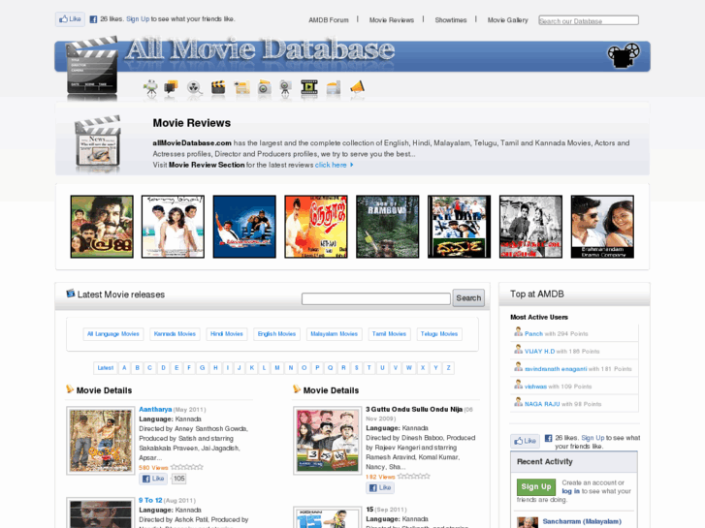Click the sidebar Facebook Like button
The image size is (705, 528).
[526, 441]
